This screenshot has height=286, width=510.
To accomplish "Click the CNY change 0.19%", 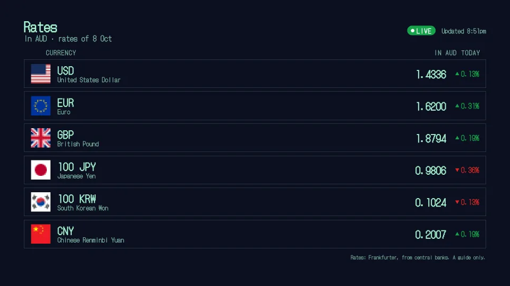I will [470, 234].
